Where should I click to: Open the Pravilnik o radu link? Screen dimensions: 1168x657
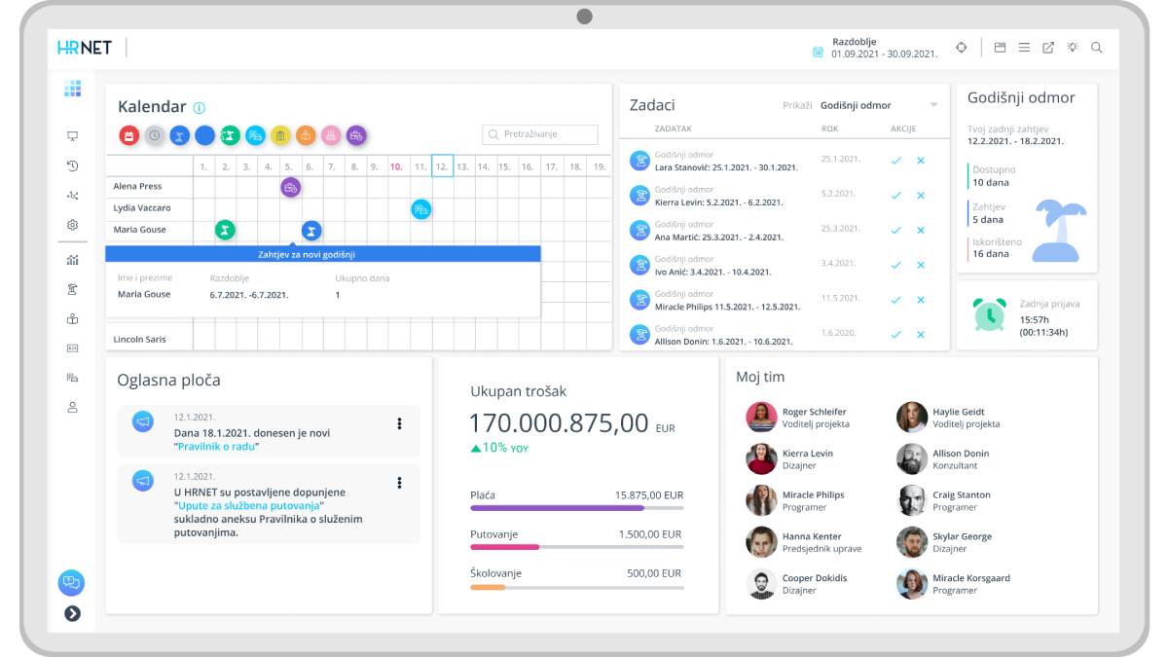tap(218, 447)
